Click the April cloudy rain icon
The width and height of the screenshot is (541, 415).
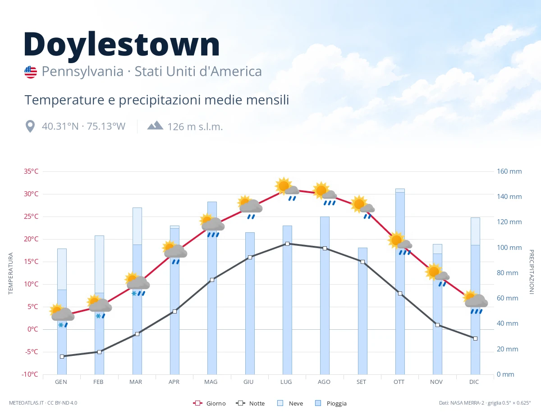(174, 253)
